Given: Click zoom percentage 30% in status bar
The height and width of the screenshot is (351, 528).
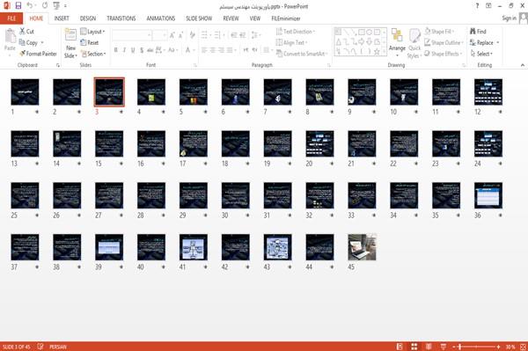Looking at the screenshot, I should (x=510, y=347).
